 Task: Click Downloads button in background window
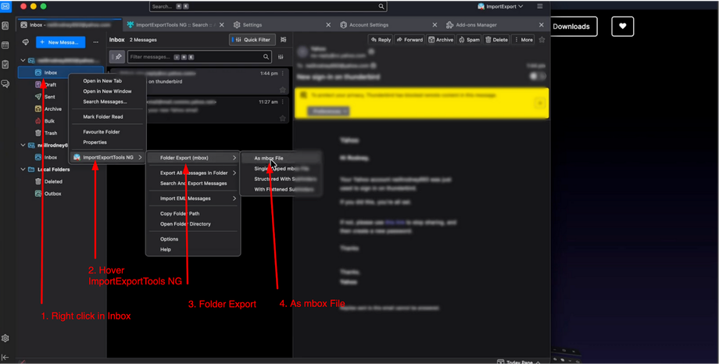click(571, 27)
